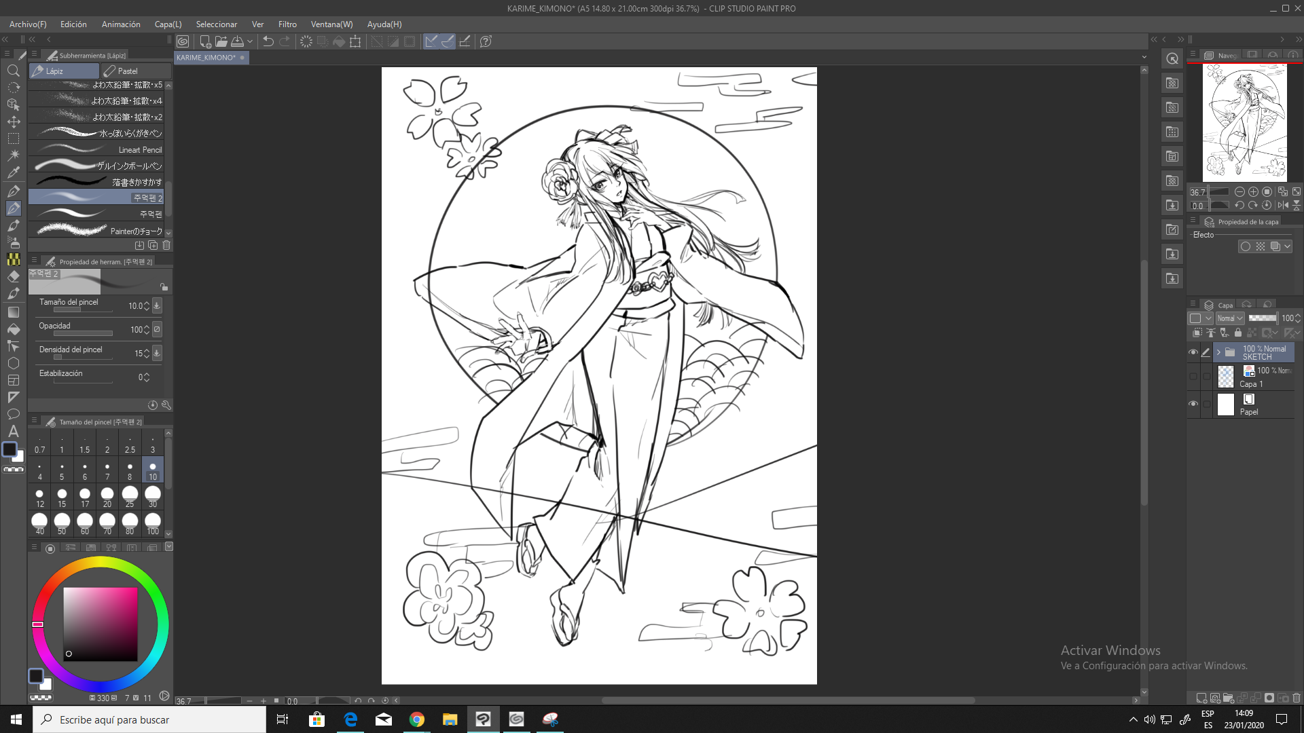Open the layer blend mode dropdown
This screenshot has height=733, width=1304.
(x=1230, y=318)
